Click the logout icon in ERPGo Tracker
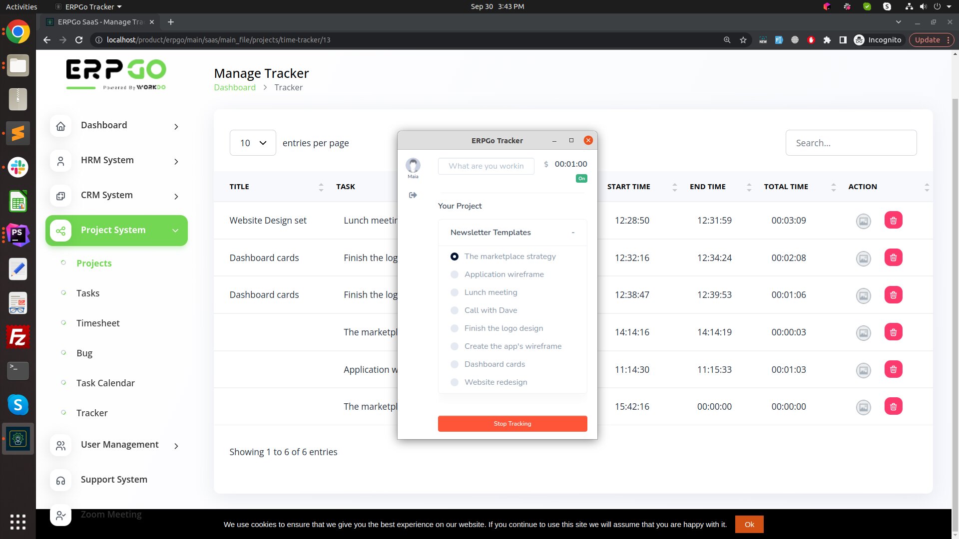Screen dimensions: 959x539 coord(413,195)
